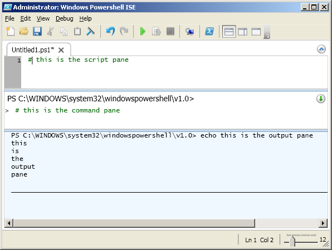The image size is (332, 250).
Task: Click the PowerShell ISE title bar icon
Action: pos(8,7)
